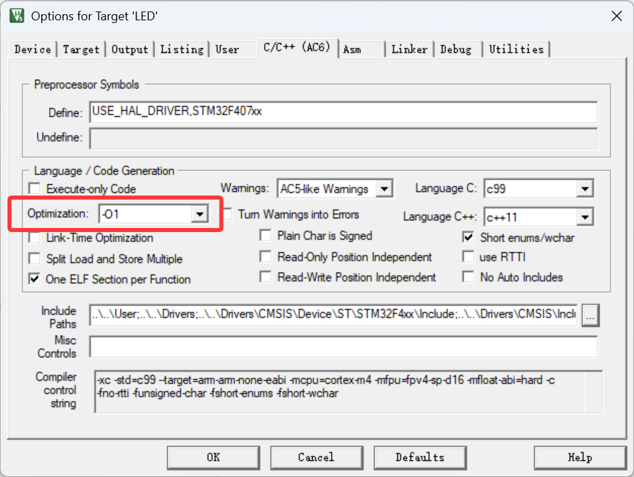Tick the use RTTI checkbox

pos(468,257)
